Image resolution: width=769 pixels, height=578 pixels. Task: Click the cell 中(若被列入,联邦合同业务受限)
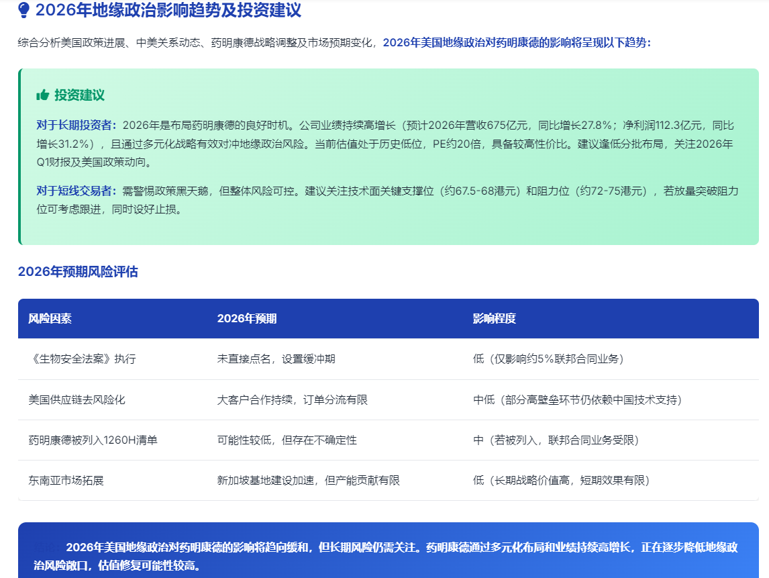click(x=556, y=440)
